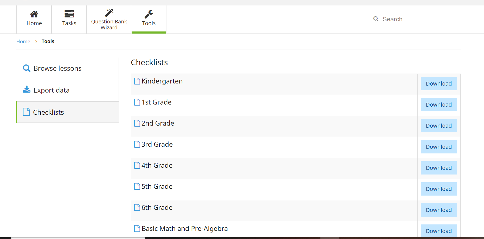Click the Home house icon
This screenshot has height=239, width=484.
34,14
